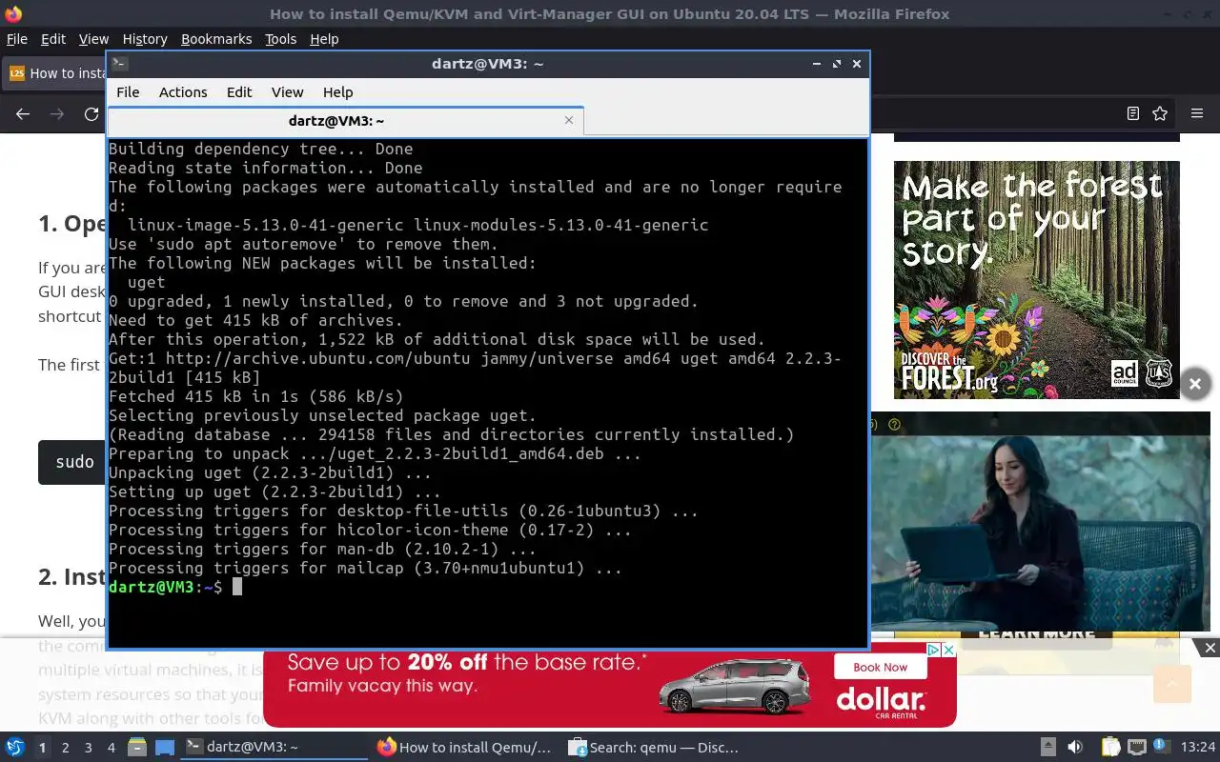Close the dartz@VM3 terminal tab
The height and width of the screenshot is (762, 1220).
coord(569,120)
